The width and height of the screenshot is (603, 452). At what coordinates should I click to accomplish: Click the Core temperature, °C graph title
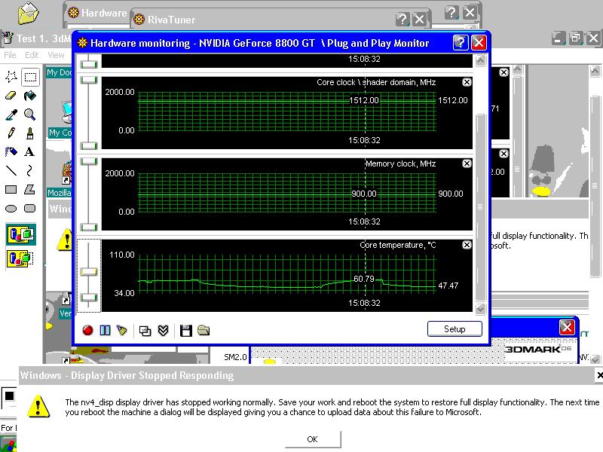coord(398,245)
